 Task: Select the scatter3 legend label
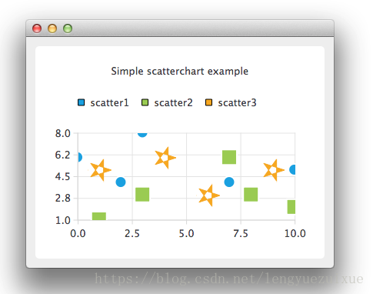point(237,103)
